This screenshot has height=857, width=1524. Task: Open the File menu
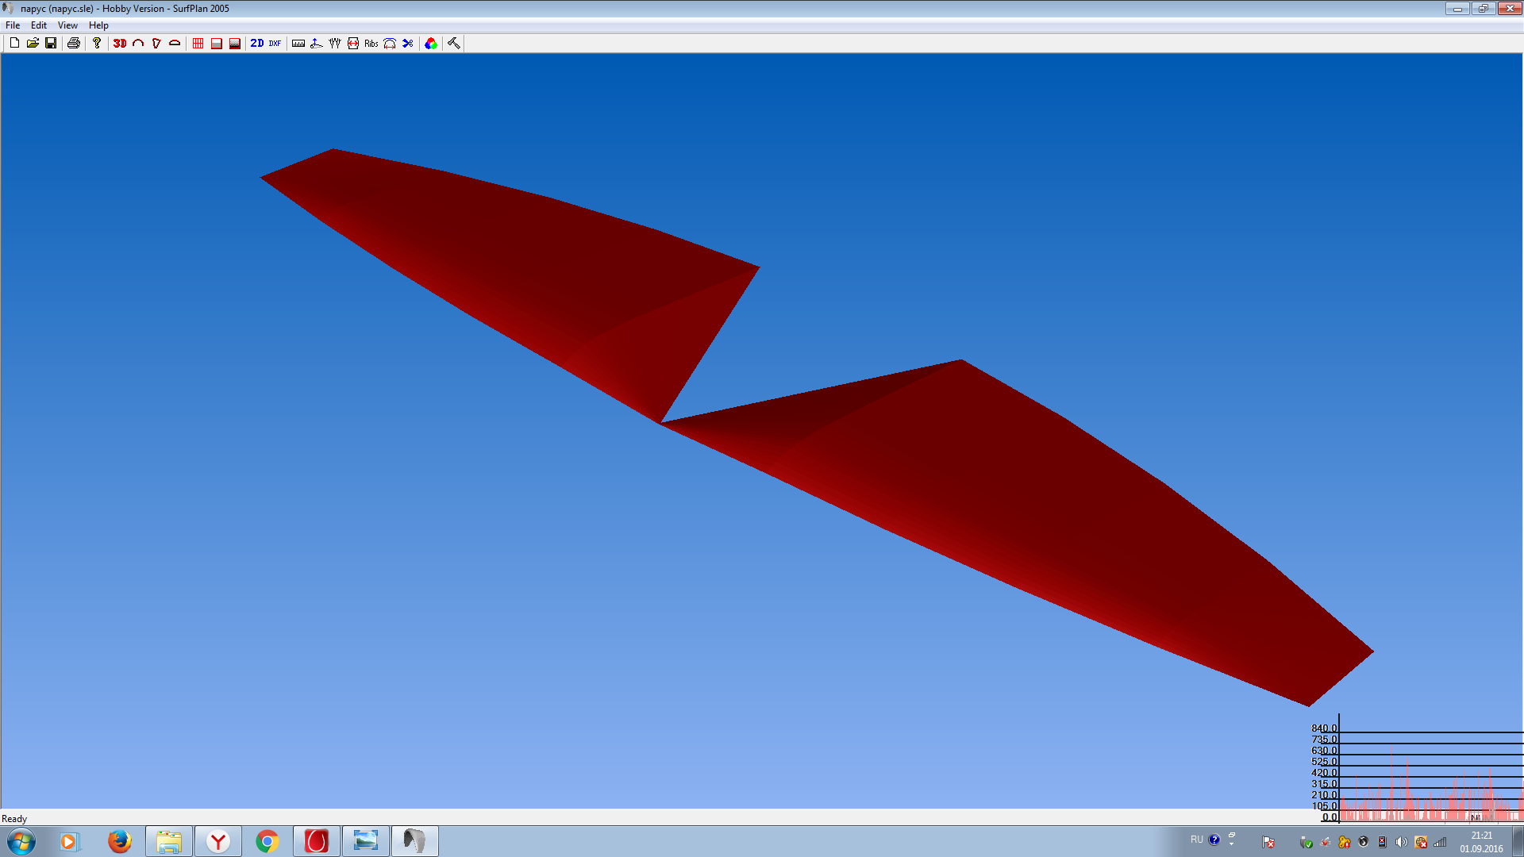(13, 25)
